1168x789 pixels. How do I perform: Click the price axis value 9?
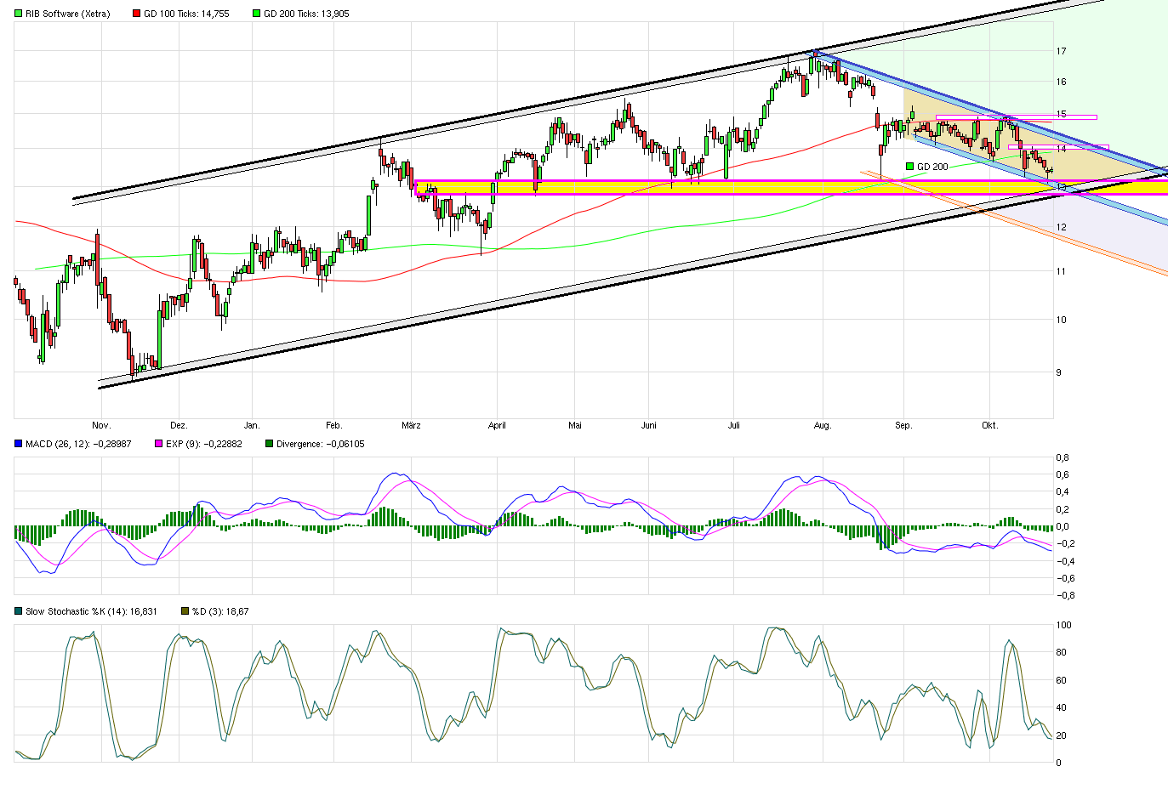coord(1059,372)
